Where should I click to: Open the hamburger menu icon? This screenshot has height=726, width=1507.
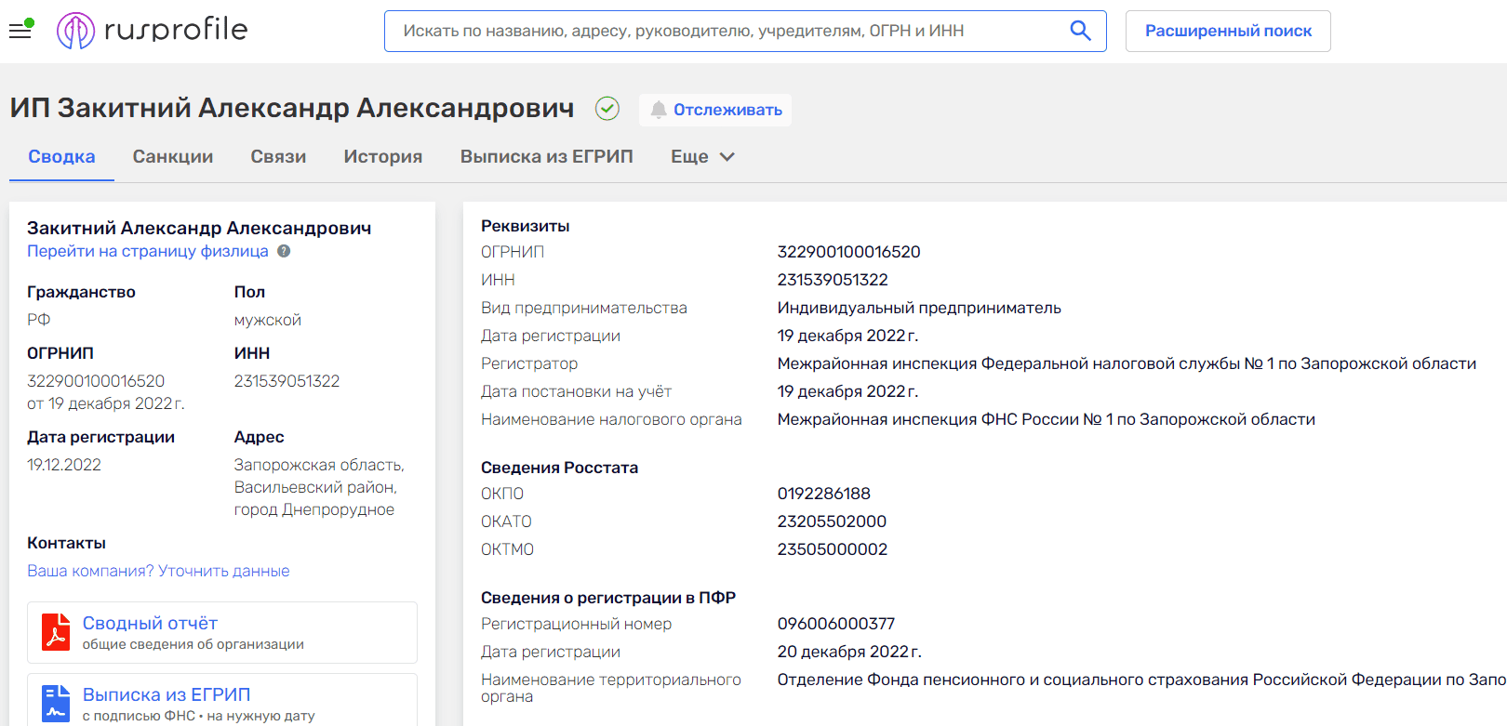click(x=20, y=31)
